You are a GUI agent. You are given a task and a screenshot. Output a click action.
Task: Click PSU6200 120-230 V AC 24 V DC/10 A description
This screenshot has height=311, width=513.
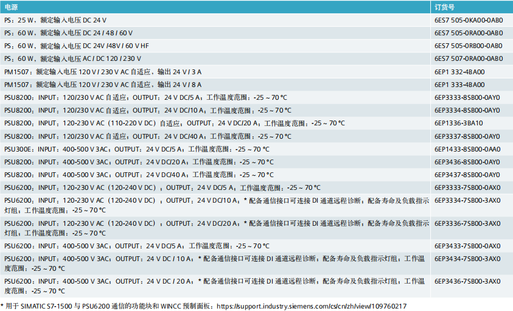(217, 205)
